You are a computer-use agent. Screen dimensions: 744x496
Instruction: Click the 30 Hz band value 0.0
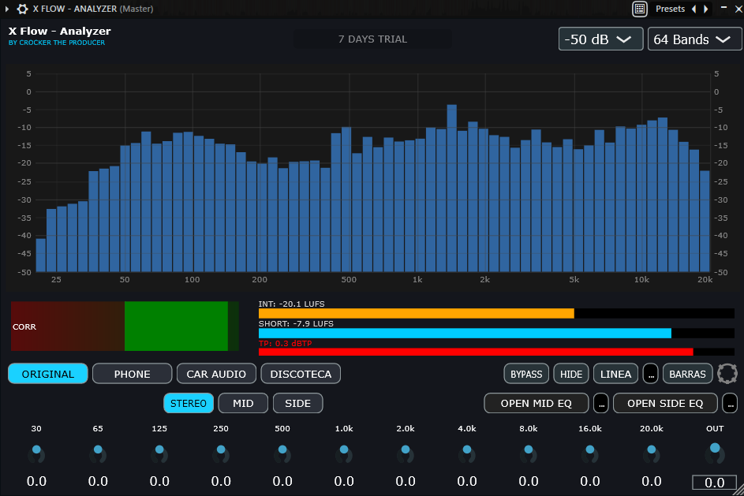click(36, 481)
